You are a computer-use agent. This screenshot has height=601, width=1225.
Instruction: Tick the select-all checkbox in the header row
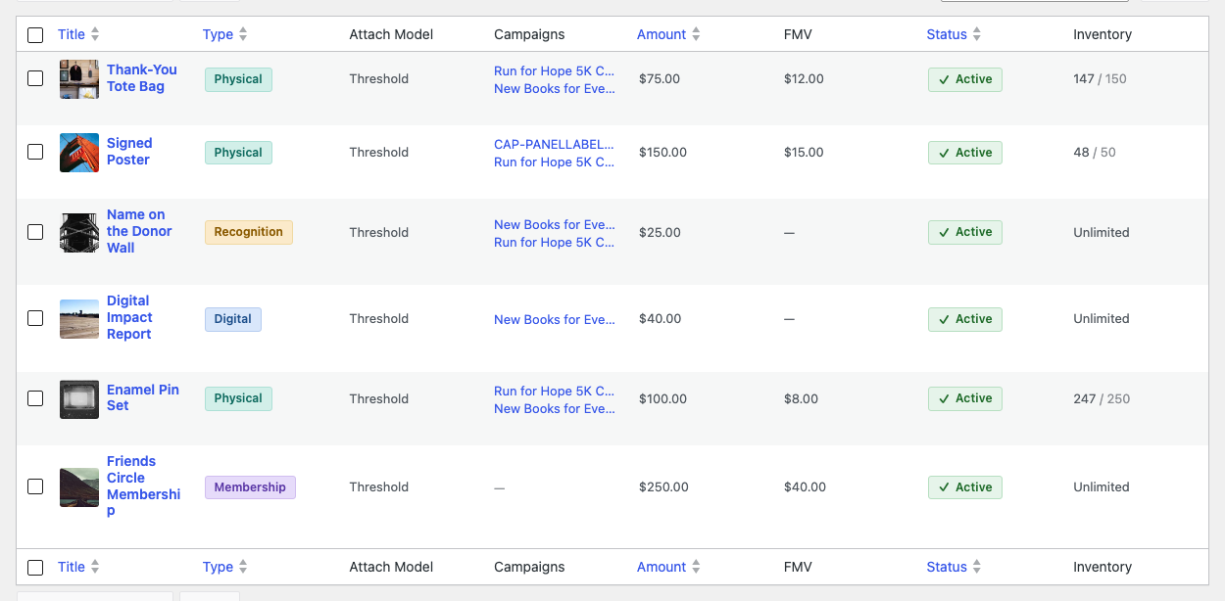click(35, 35)
